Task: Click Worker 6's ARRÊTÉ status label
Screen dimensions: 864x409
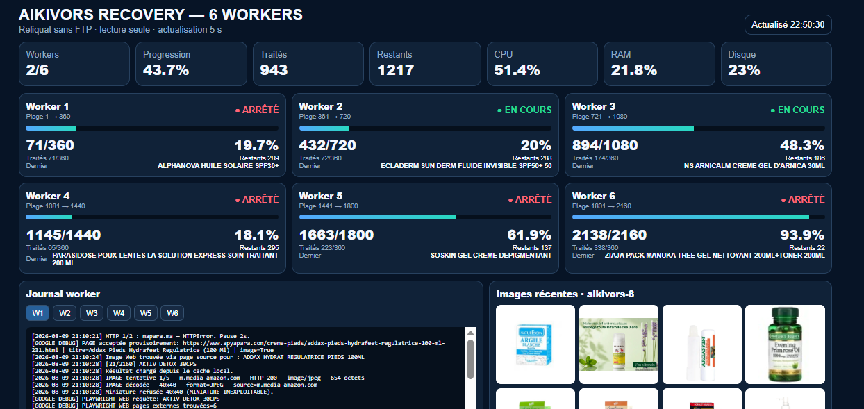Action: (x=803, y=199)
